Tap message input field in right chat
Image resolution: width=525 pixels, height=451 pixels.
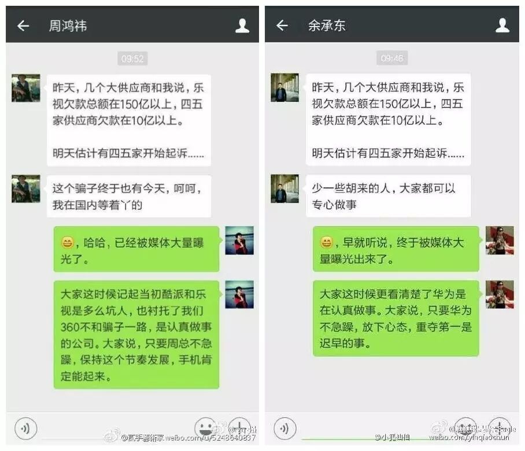coord(375,429)
